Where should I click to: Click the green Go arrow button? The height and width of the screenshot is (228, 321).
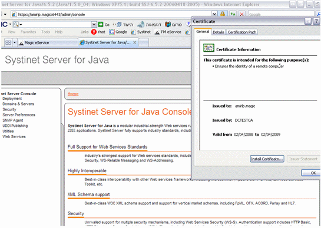point(101,25)
